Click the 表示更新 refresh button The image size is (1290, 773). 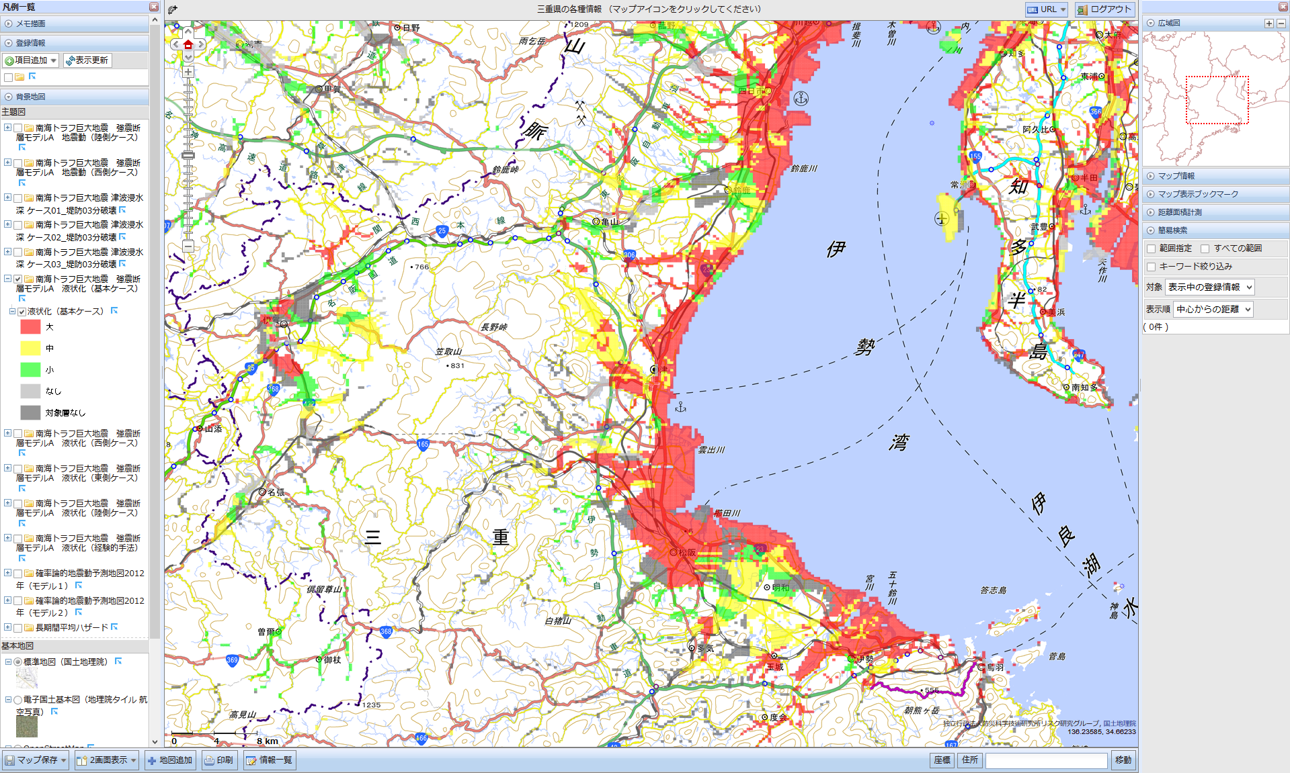[x=87, y=60]
